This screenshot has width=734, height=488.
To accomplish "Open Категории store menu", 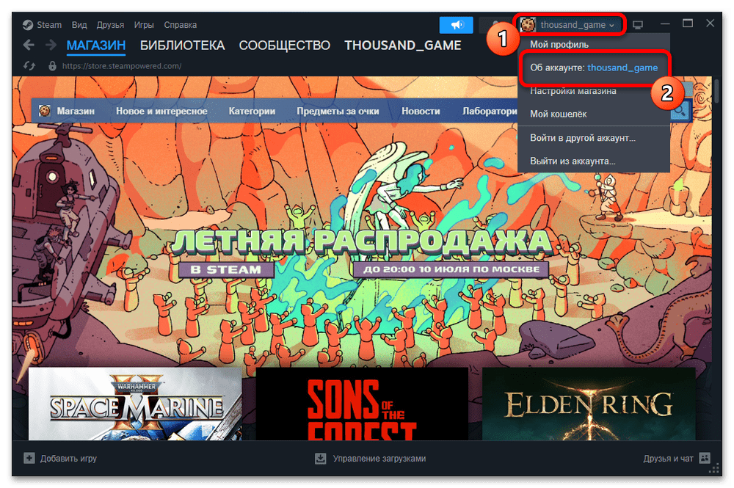I will (252, 112).
